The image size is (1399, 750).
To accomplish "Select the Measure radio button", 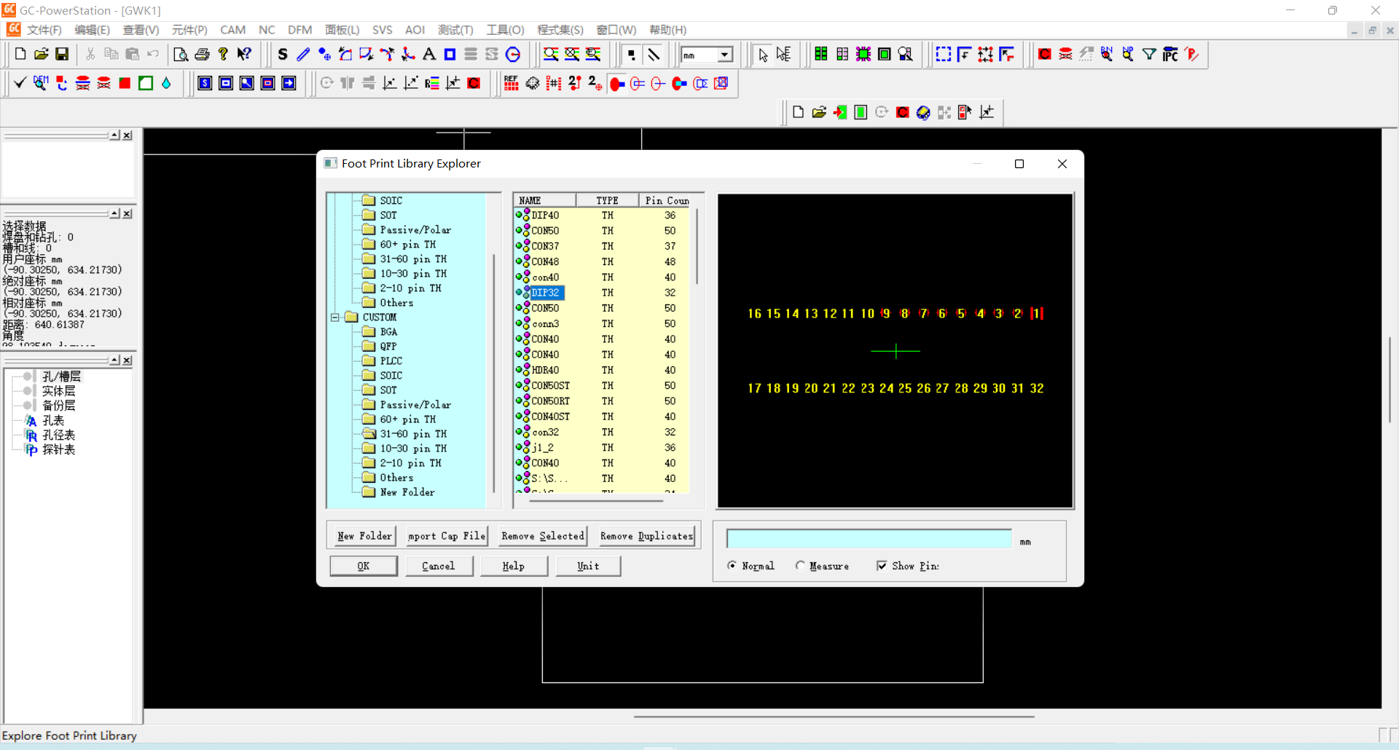I will pos(800,566).
